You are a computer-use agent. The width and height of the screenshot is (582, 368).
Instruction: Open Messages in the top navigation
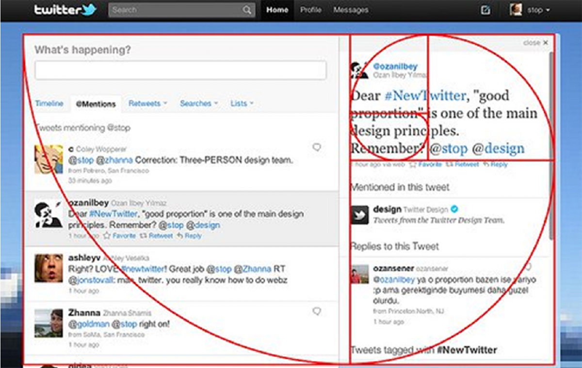click(x=351, y=10)
